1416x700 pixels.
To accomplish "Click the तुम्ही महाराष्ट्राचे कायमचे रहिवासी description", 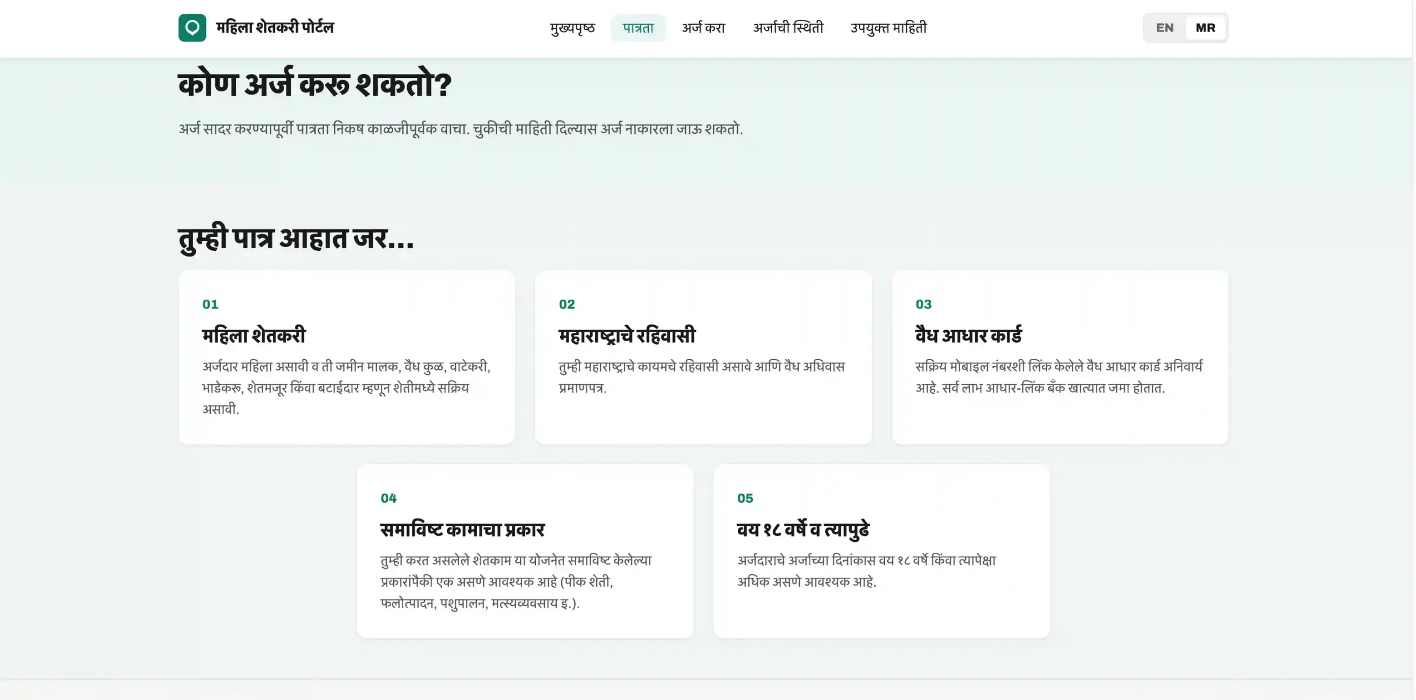I will click(x=702, y=377).
